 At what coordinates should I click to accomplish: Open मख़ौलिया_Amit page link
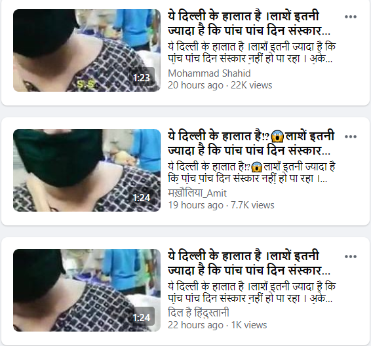point(197,193)
